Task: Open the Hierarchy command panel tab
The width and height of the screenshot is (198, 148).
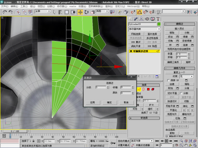Action: click(x=141, y=19)
